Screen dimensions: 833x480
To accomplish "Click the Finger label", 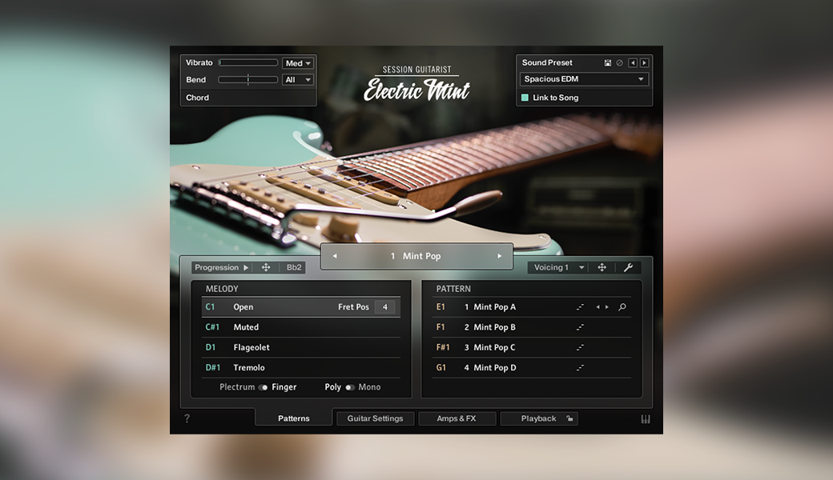I will coord(284,387).
